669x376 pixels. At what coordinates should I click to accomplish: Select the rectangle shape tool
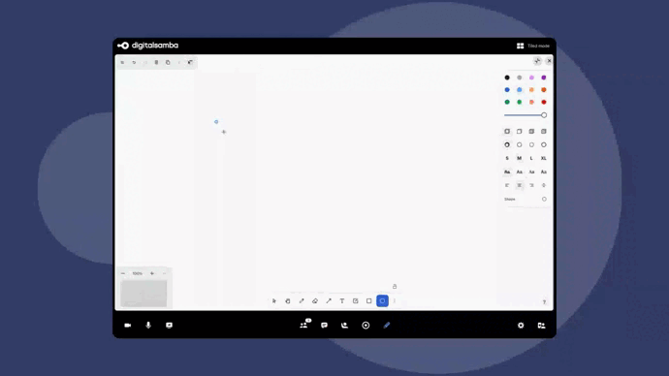pyautogui.click(x=369, y=301)
